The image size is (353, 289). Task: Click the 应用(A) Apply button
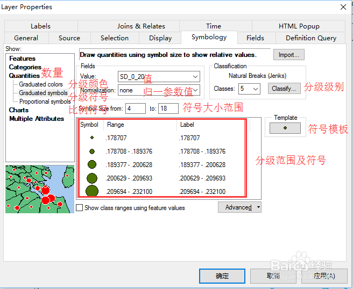324,276
